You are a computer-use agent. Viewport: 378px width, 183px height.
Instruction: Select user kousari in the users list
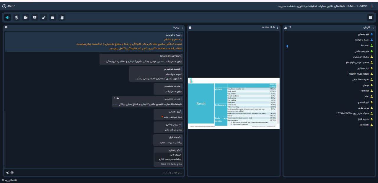(365, 45)
